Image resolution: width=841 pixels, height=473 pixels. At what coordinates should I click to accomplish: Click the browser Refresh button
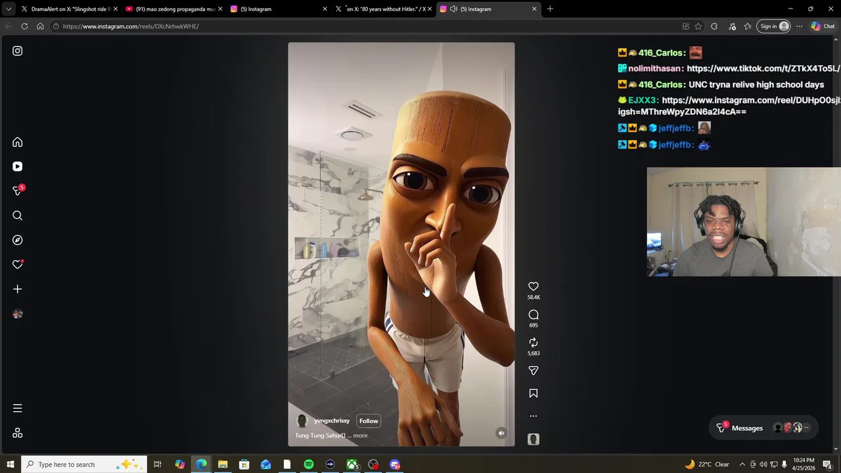[x=24, y=26]
